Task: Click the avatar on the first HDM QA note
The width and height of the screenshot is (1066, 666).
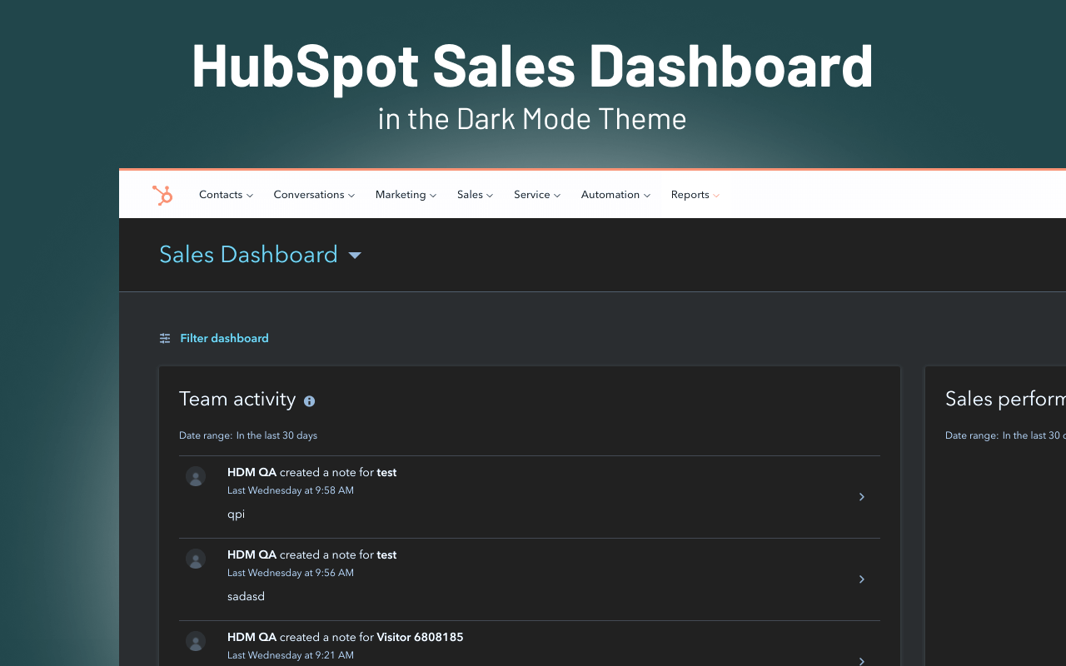Action: (195, 476)
